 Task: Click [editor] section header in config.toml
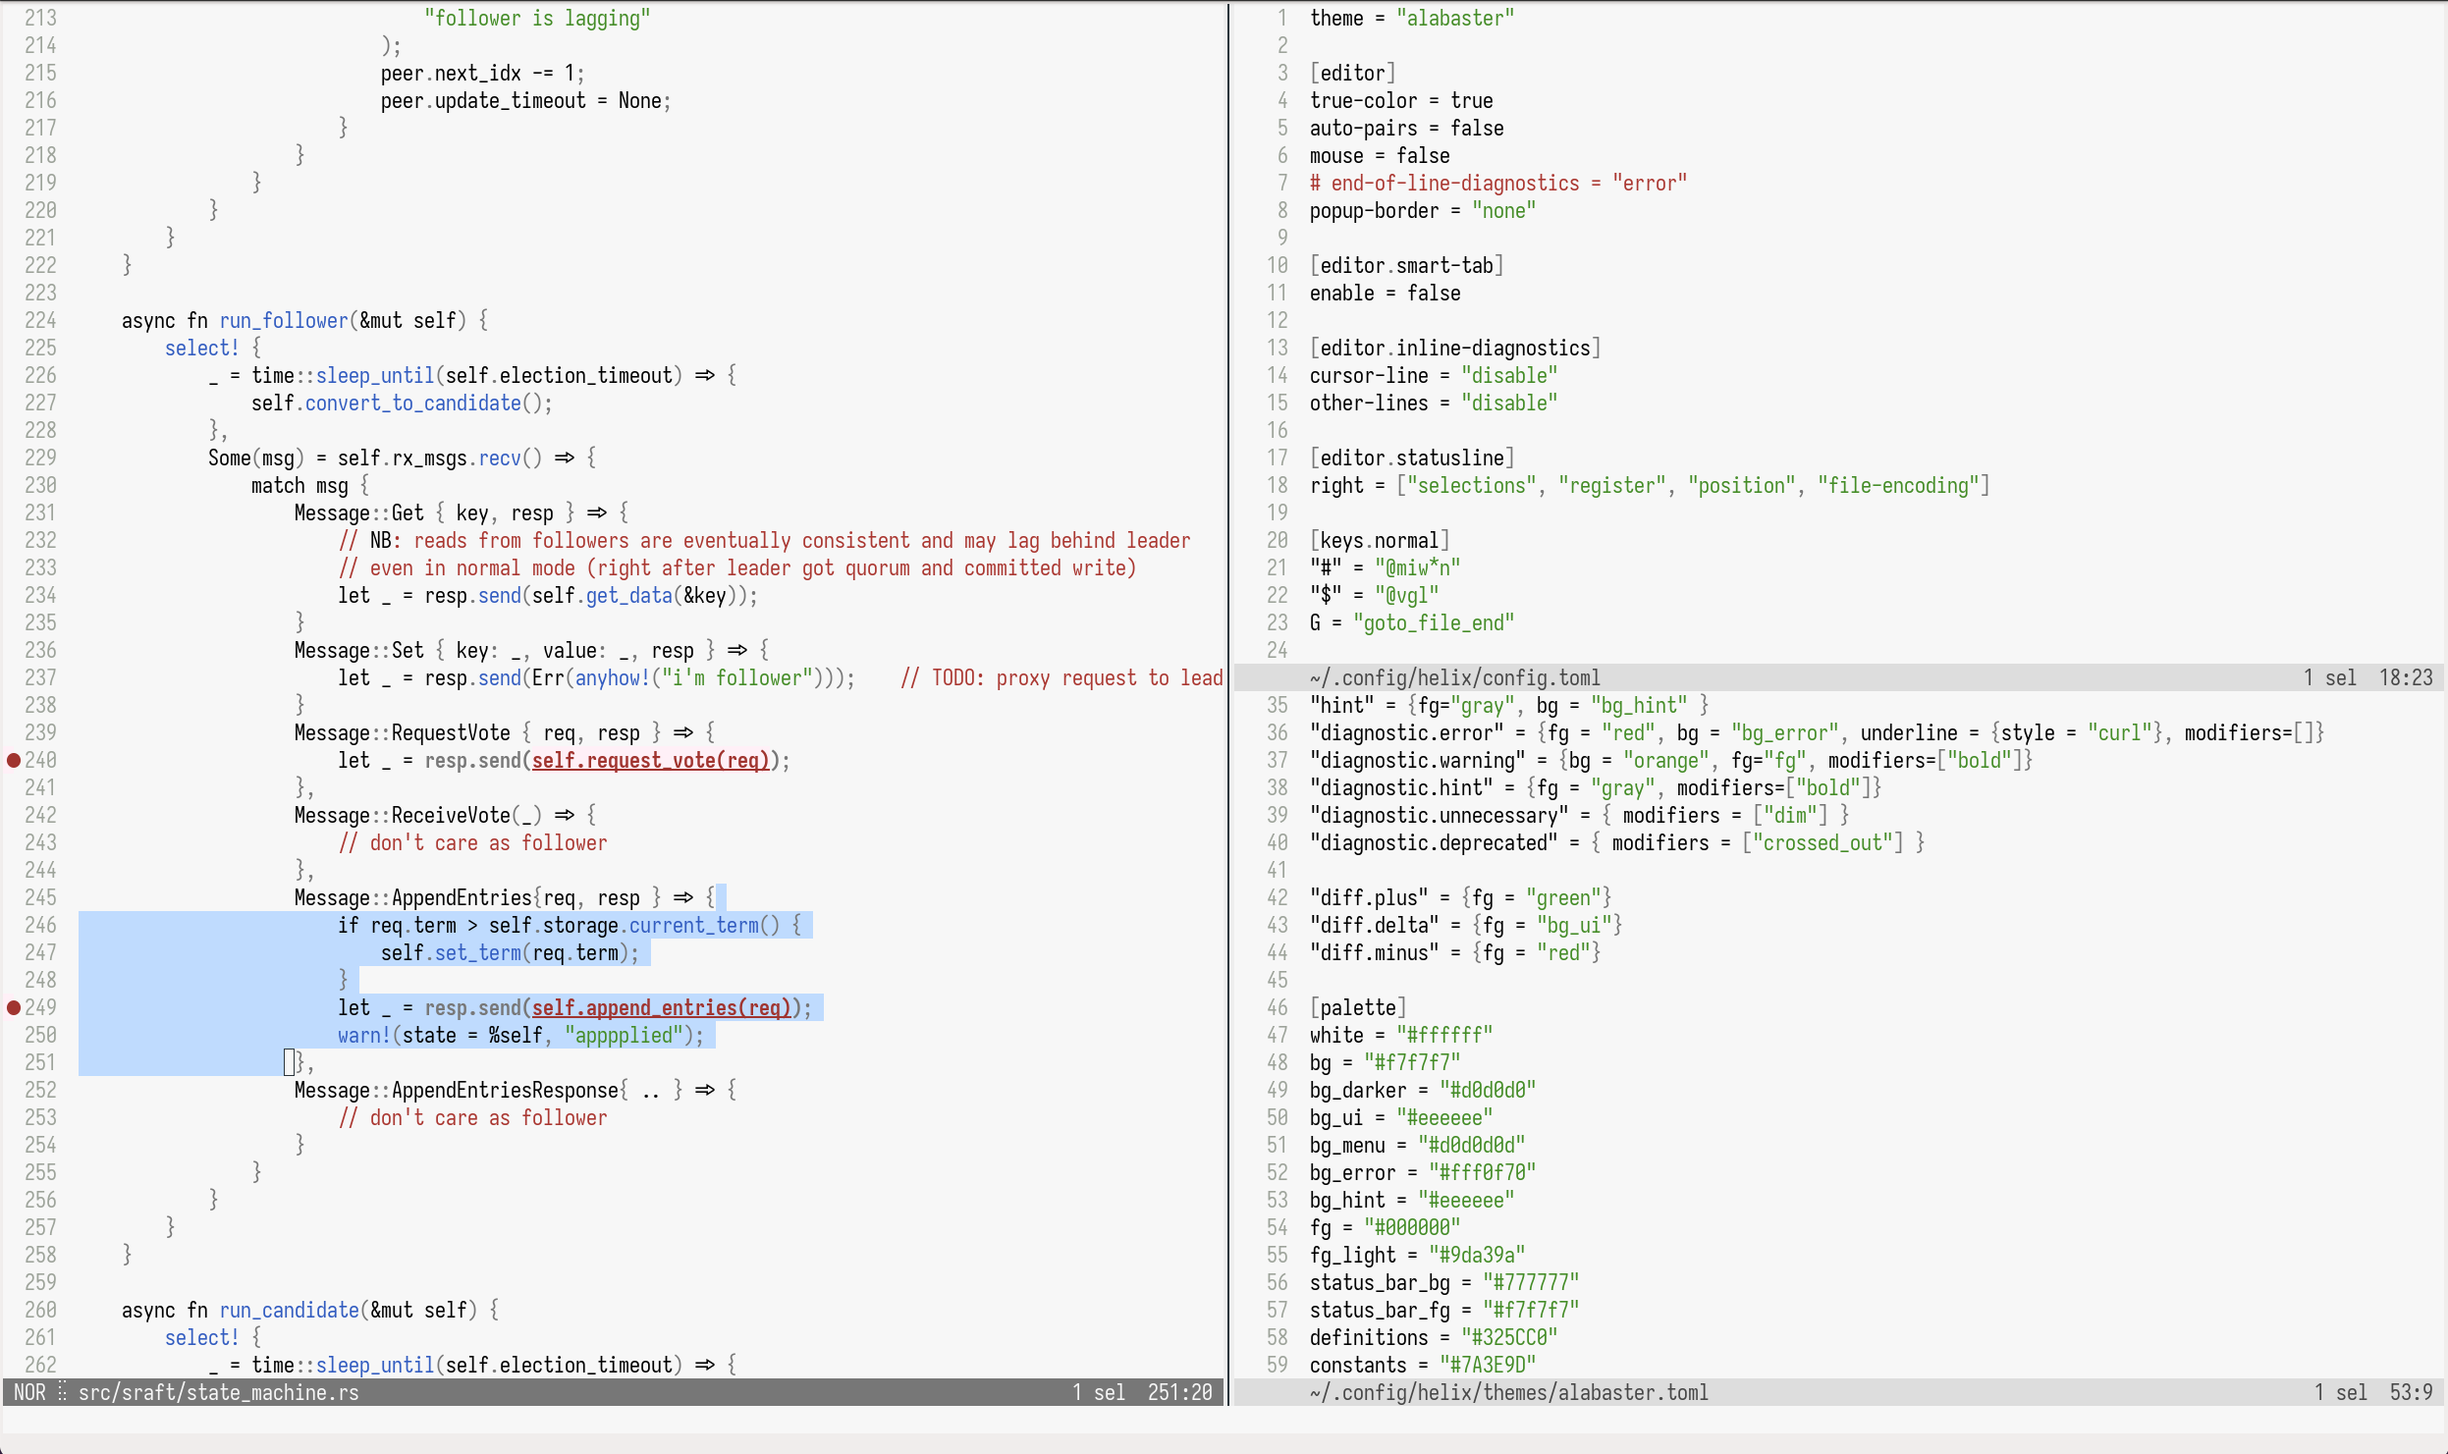tap(1353, 73)
